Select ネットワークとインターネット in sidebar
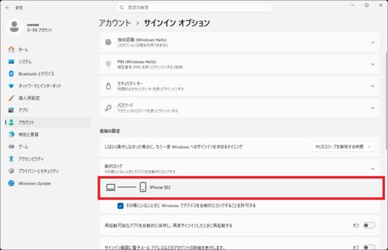This screenshot has height=250, width=388. click(48, 86)
